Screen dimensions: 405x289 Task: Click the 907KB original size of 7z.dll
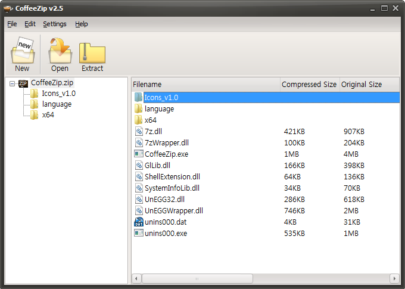[354, 132]
